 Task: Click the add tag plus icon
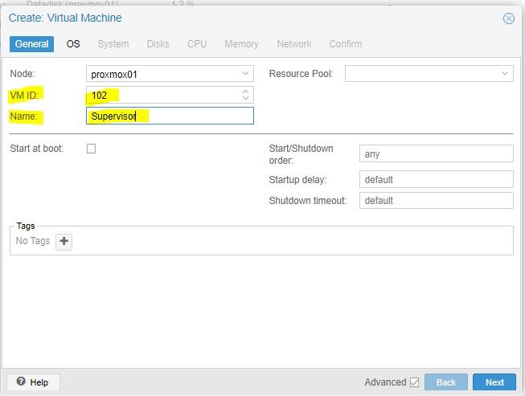click(x=64, y=241)
